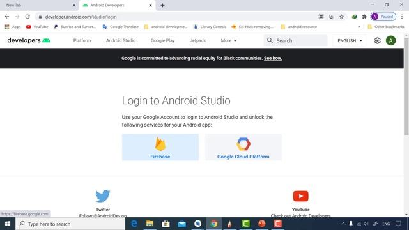Click the install page icon in address bar
409x230 pixels.
pyautogui.click(x=331, y=17)
